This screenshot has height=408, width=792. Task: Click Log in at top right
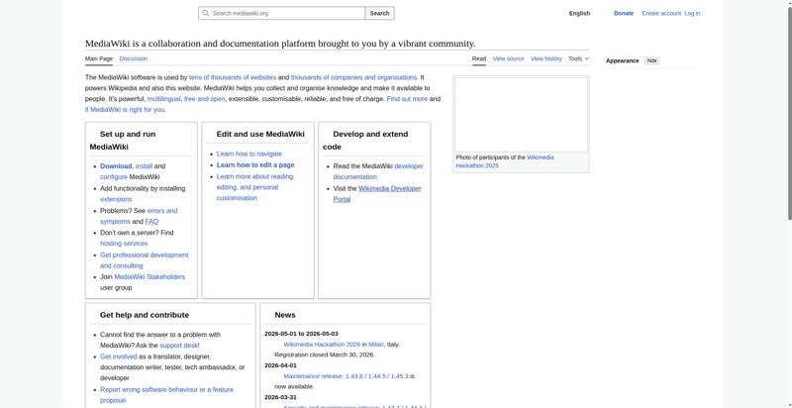692,14
